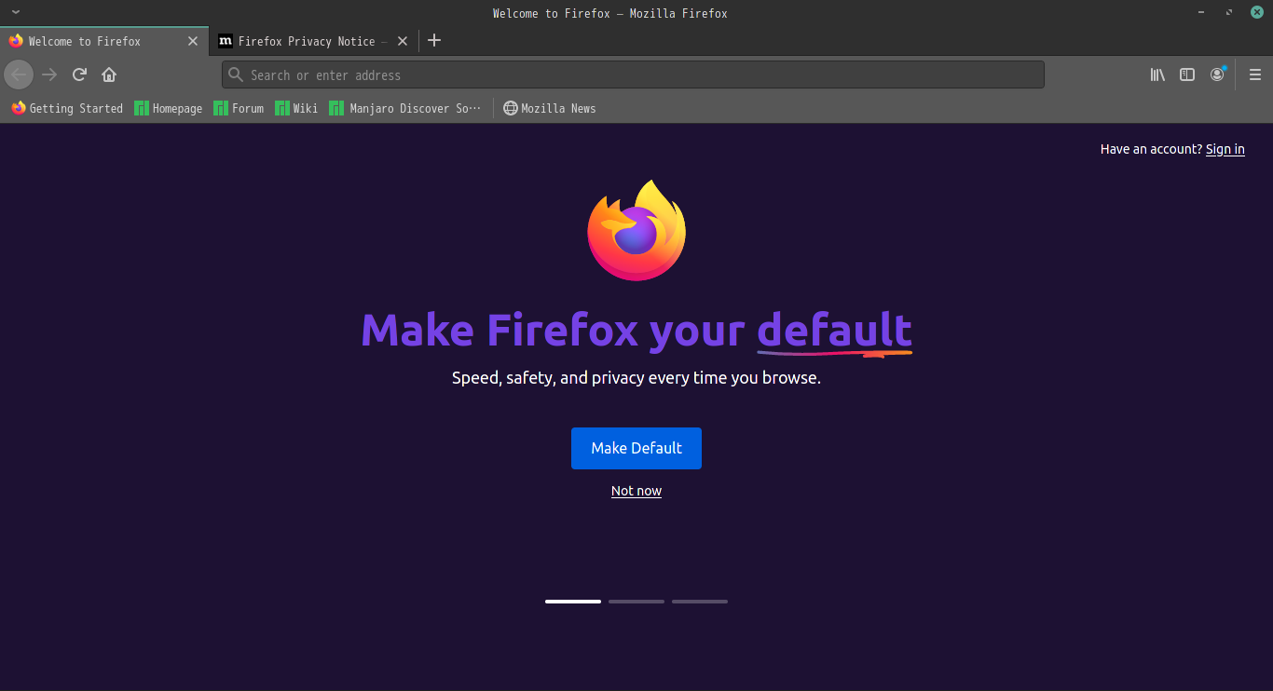Close the Welcome to Firefox tab

pyautogui.click(x=193, y=41)
